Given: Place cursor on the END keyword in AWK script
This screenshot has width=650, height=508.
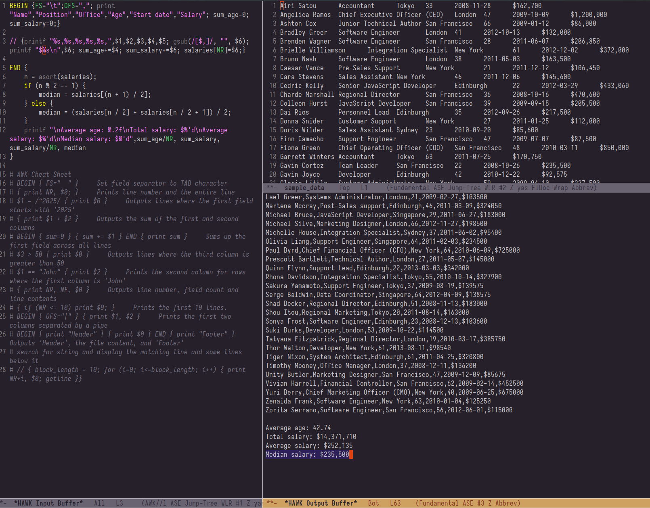Looking at the screenshot, I should (x=15, y=68).
